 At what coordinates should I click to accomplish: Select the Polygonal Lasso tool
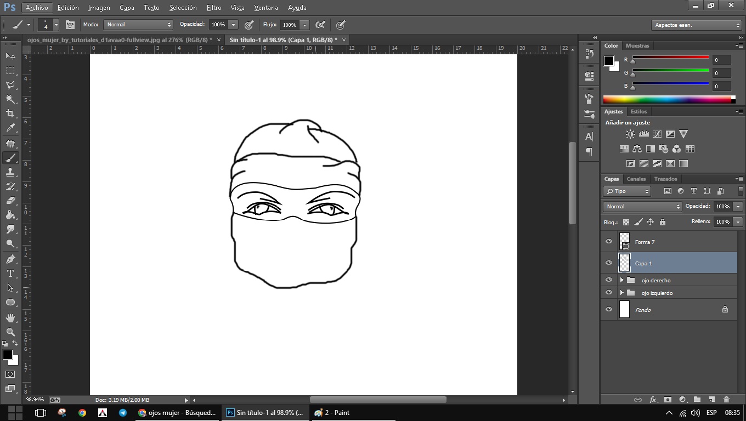(x=10, y=85)
